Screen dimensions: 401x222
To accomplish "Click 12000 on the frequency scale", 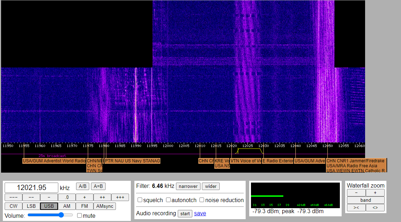I will click(x=168, y=146).
